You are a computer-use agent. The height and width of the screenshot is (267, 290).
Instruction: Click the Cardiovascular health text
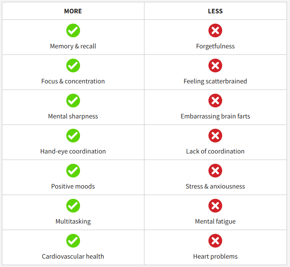tap(73, 256)
